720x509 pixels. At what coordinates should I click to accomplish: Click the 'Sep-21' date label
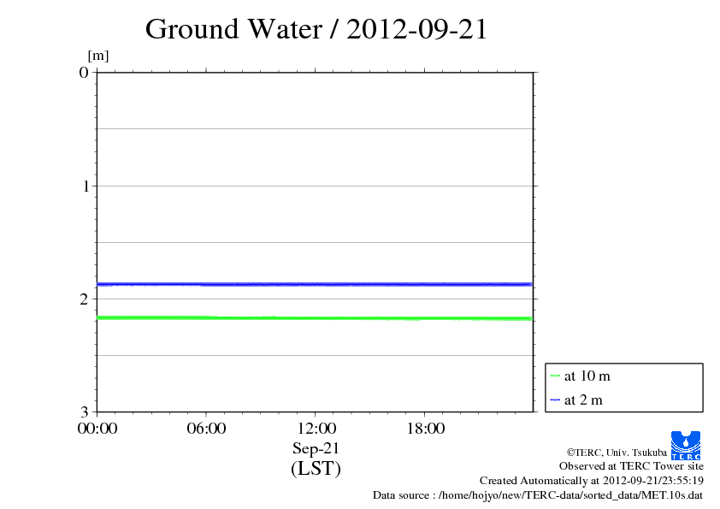click(x=316, y=448)
